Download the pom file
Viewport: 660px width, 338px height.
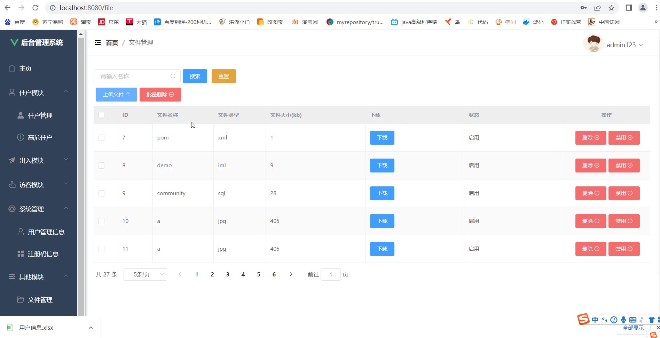pos(382,138)
